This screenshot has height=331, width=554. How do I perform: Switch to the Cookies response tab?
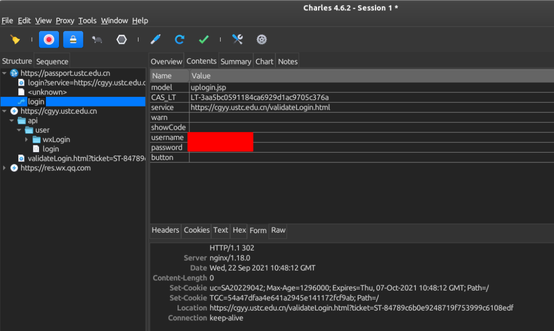point(196,230)
